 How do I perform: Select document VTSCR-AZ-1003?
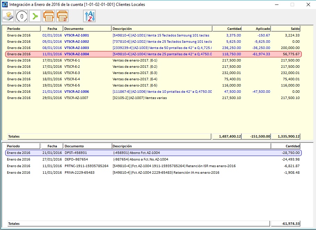click(x=76, y=48)
